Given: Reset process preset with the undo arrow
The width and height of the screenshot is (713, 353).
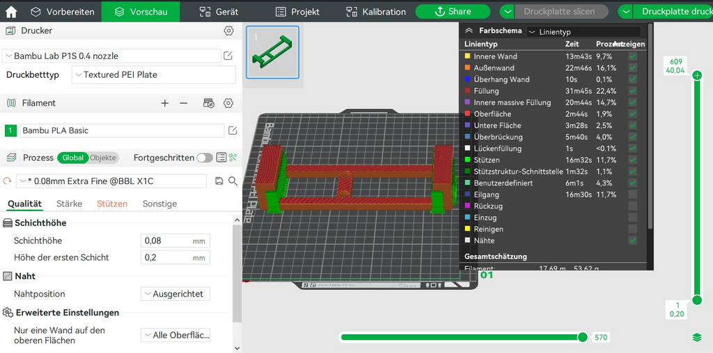Looking at the screenshot, I should click(7, 181).
